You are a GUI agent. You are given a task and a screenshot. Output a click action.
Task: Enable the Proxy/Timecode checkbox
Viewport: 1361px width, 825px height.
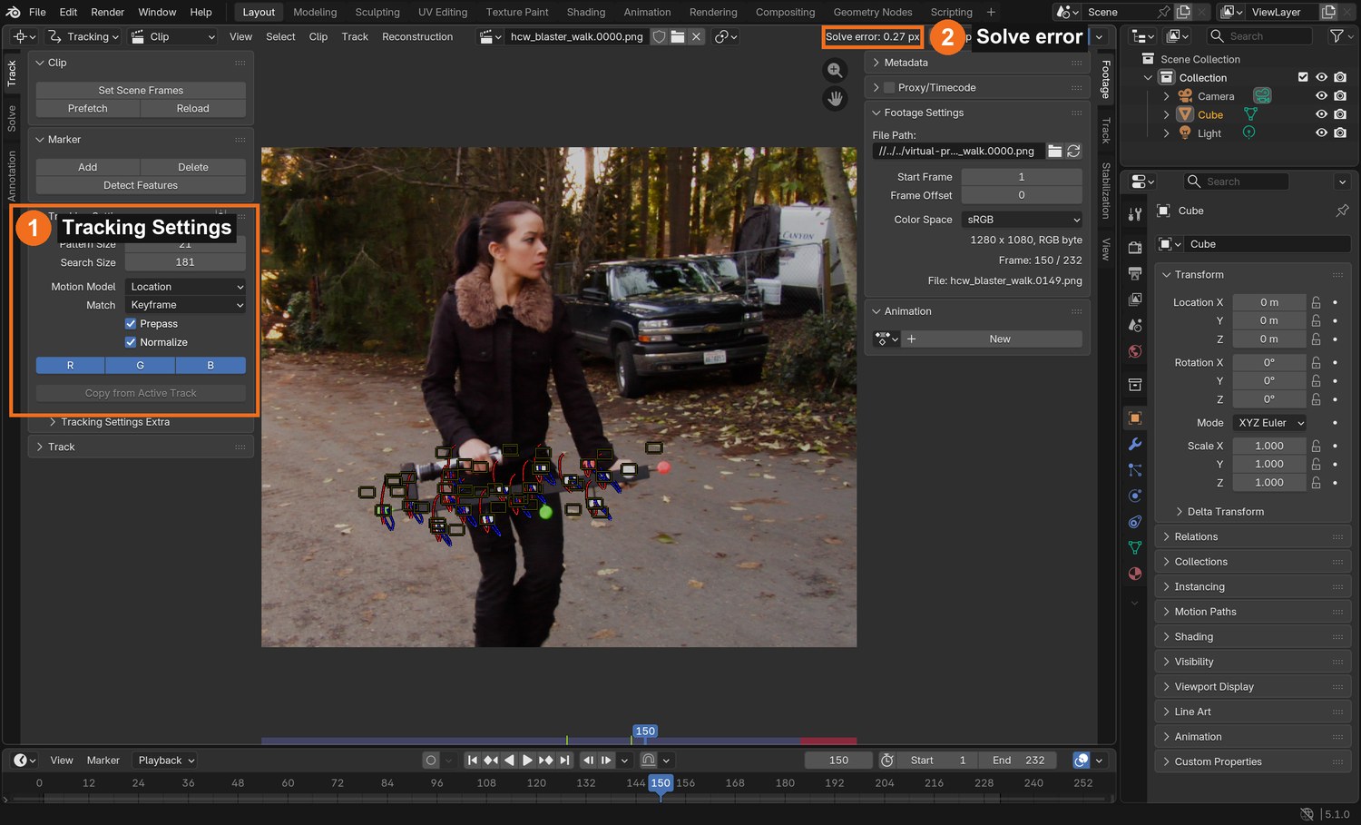(889, 88)
